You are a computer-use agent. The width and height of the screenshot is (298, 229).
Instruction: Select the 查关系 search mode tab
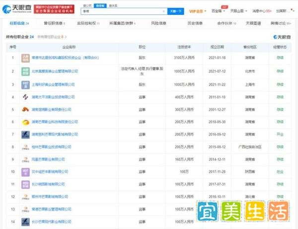(113, 5)
